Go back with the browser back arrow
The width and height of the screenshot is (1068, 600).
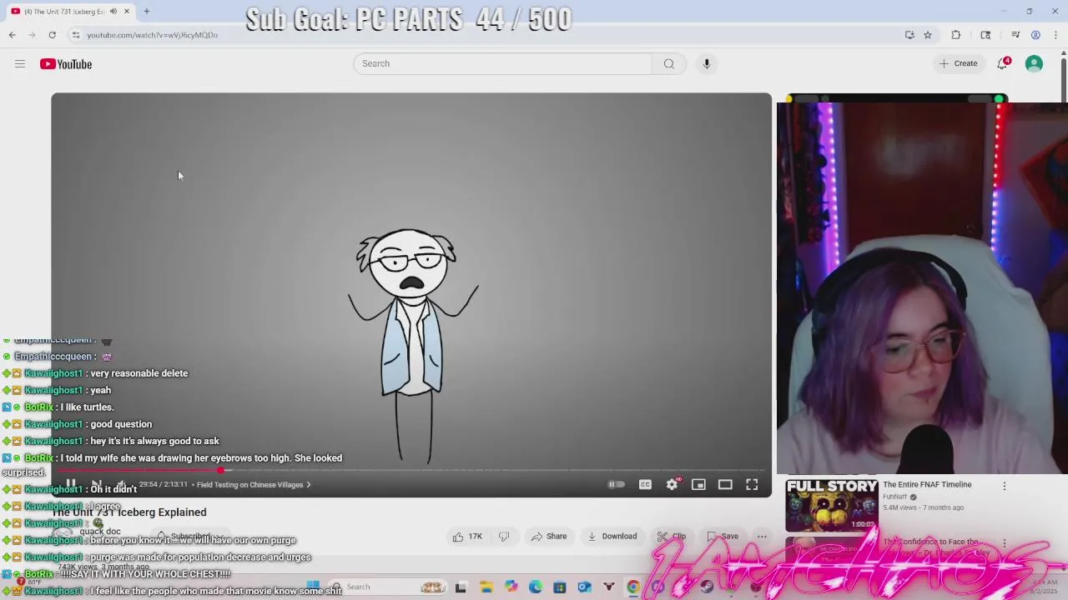coord(13,35)
